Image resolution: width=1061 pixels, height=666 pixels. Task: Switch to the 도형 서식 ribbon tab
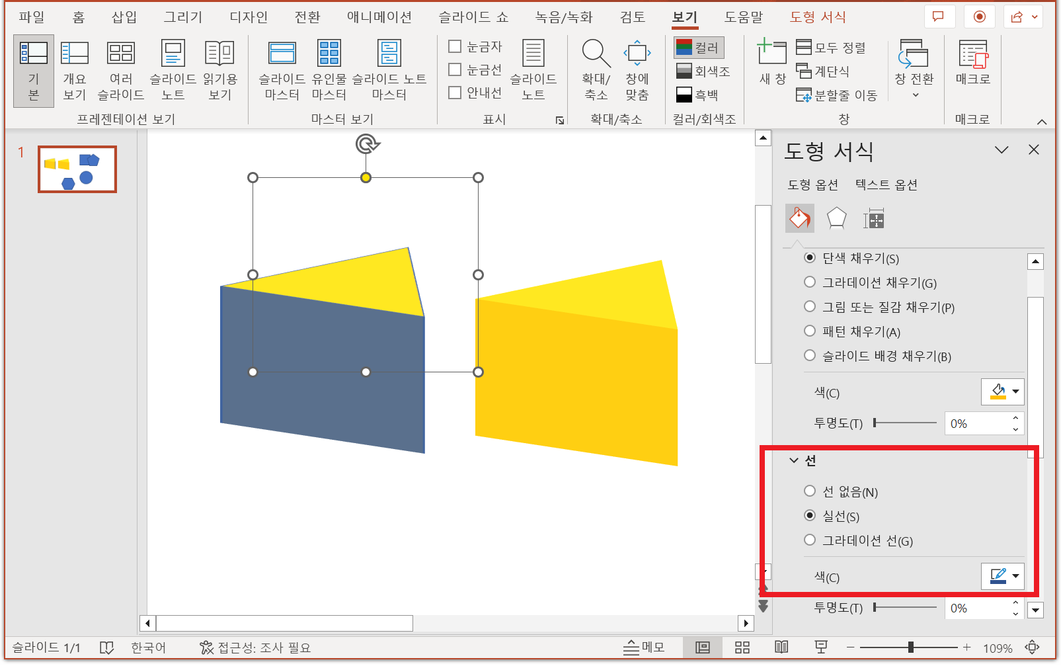coord(818,17)
